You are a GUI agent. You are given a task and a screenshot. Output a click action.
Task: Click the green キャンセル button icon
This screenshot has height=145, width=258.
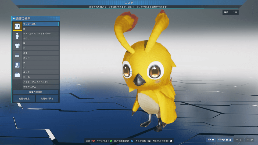point(111,141)
